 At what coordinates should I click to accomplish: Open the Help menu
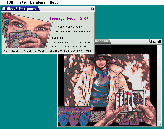(x=54, y=2)
